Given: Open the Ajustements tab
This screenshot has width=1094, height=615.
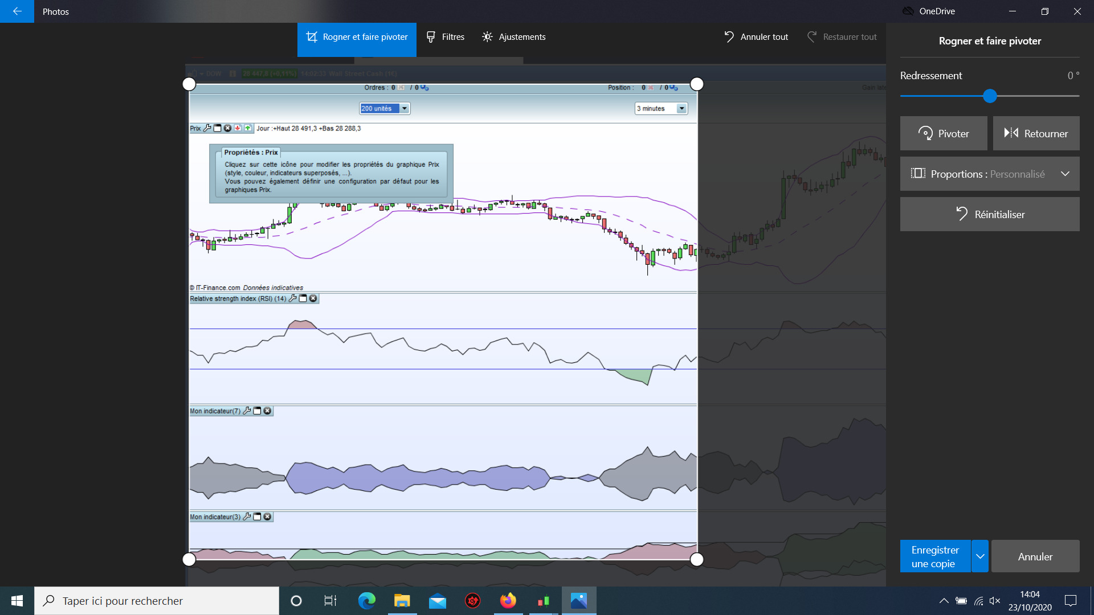Looking at the screenshot, I should pos(513,37).
